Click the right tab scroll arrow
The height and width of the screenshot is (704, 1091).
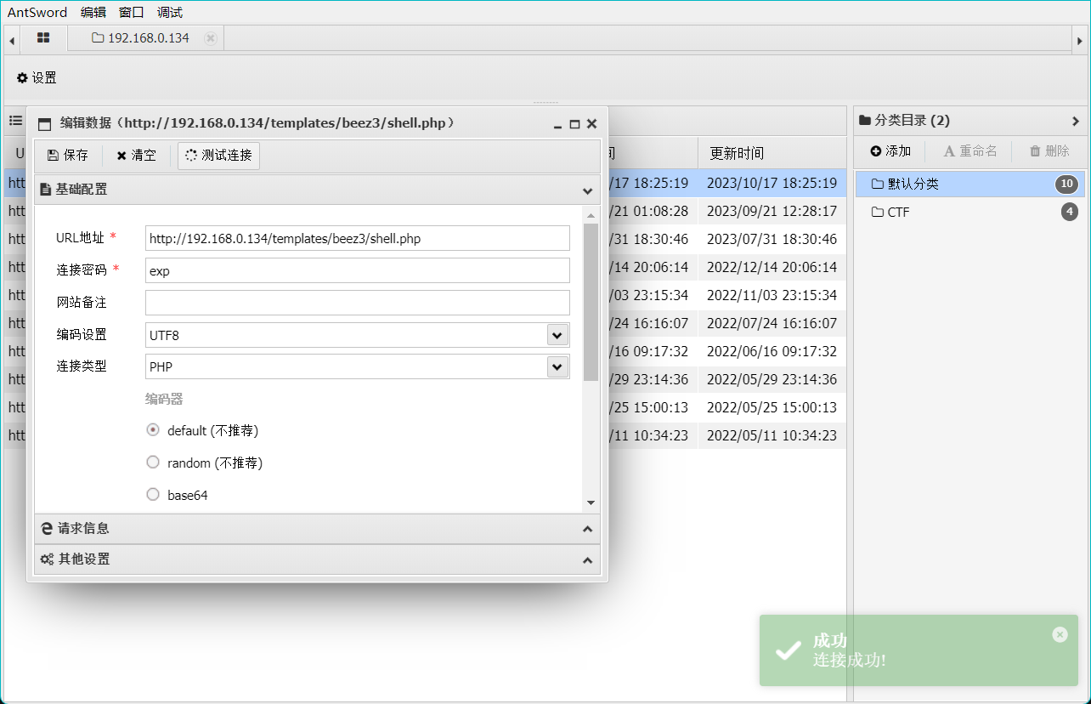(x=1079, y=39)
